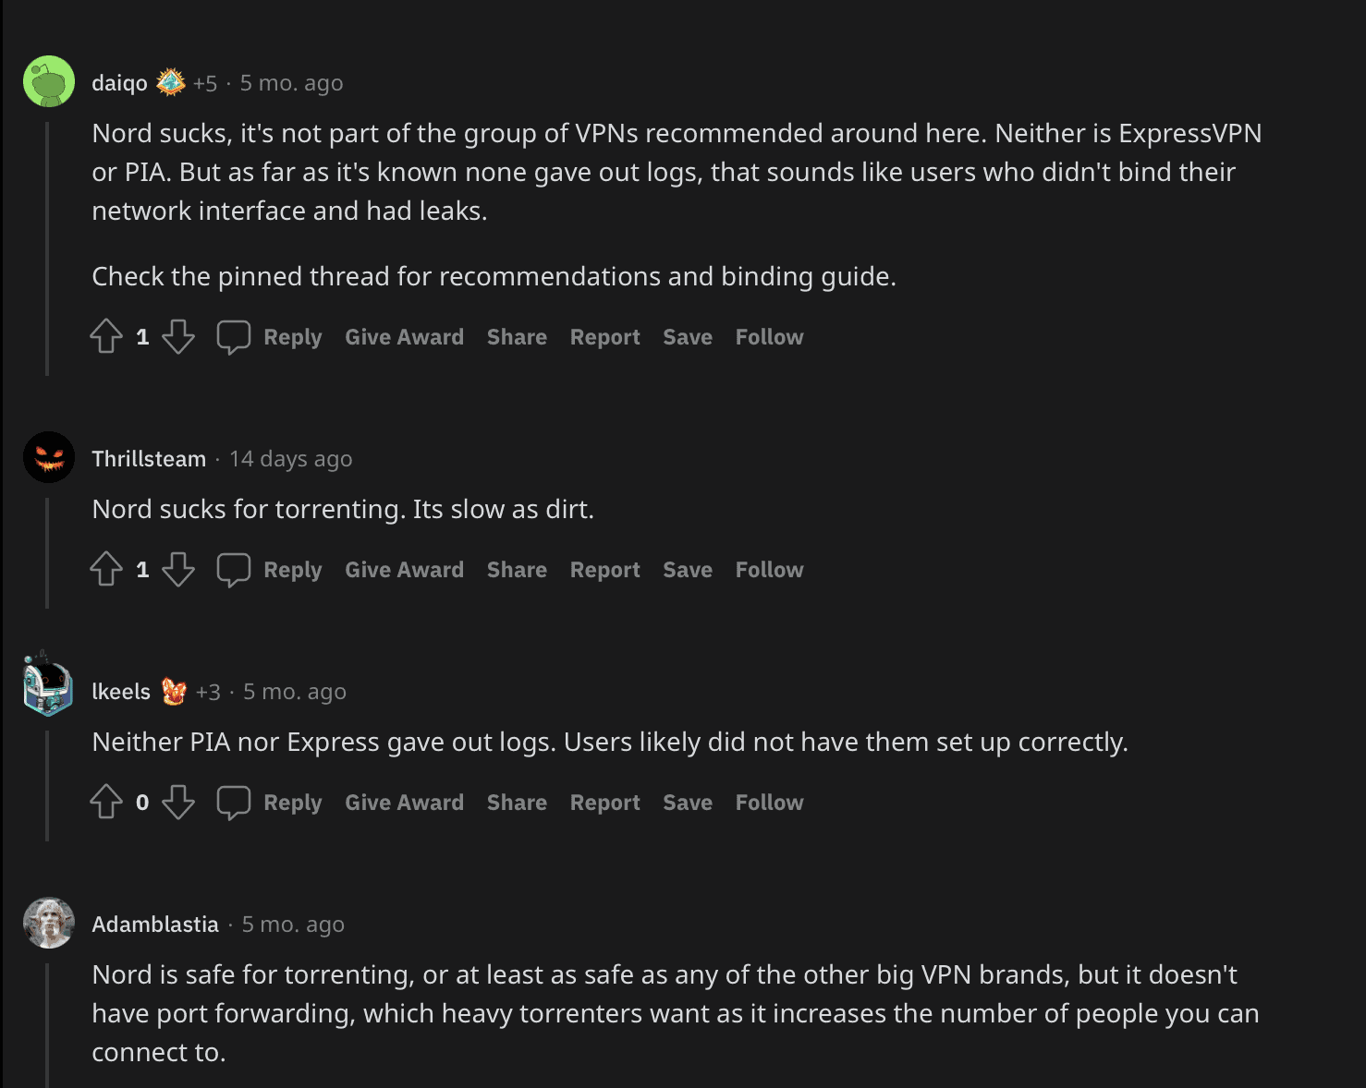The width and height of the screenshot is (1366, 1088).
Task: Open Adamblastia's avatar picture
Action: coord(48,923)
